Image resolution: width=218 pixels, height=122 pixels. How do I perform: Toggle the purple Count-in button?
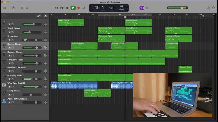[142, 8]
